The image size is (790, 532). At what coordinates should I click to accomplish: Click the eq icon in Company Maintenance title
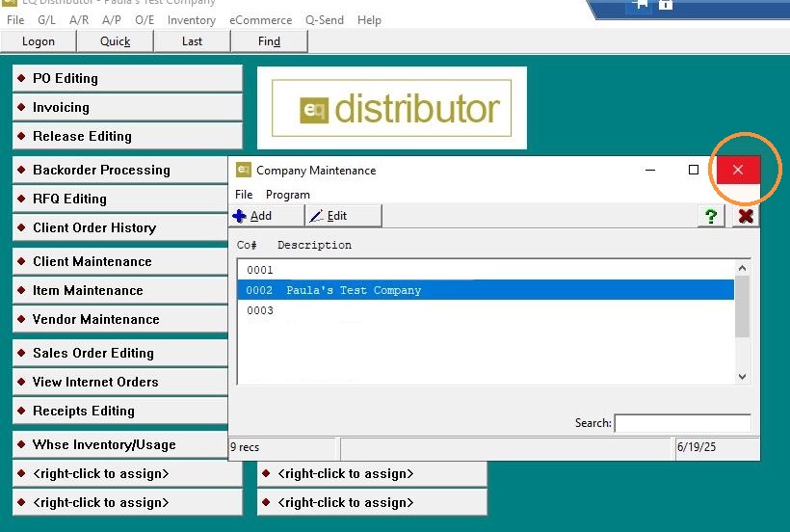click(243, 170)
